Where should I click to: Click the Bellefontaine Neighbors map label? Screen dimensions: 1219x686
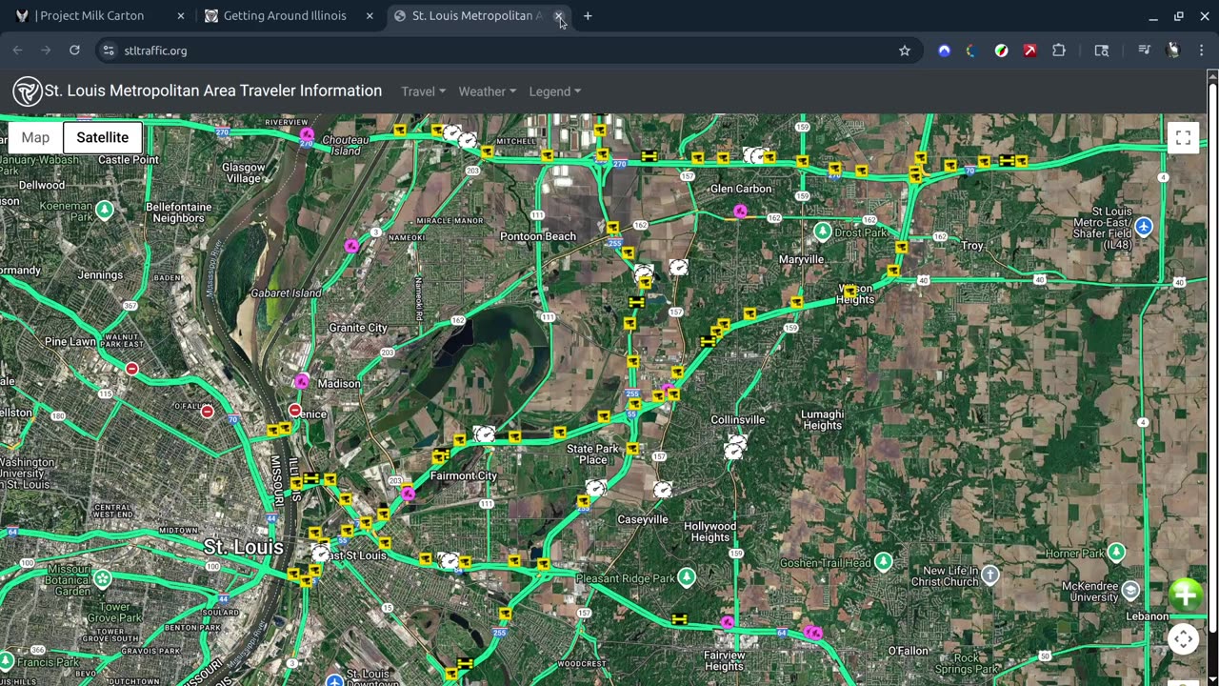(179, 212)
